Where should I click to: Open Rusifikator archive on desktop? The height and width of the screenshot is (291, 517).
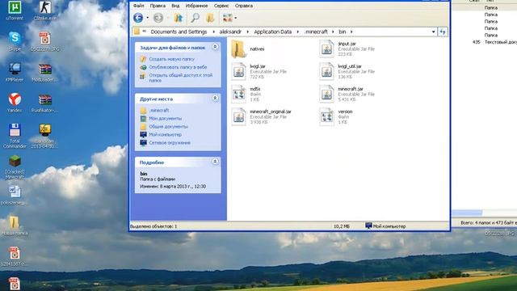coord(45,103)
